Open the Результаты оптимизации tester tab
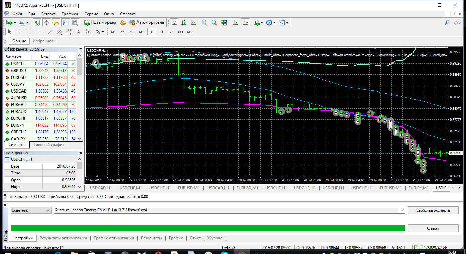The width and height of the screenshot is (466, 254). pos(63,238)
